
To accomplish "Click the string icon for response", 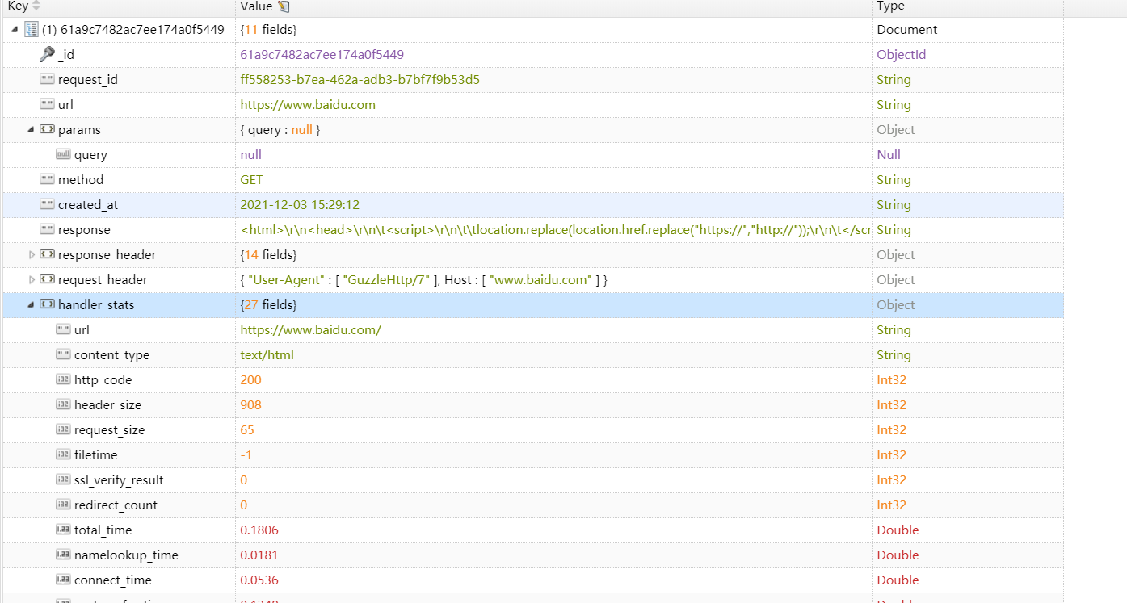I will pos(48,230).
